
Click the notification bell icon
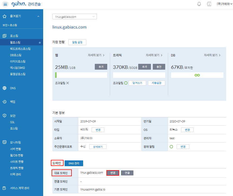(x=199, y=4)
